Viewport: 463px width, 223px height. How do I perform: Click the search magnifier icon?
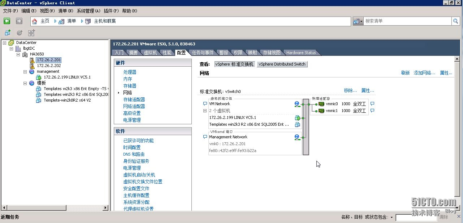(x=455, y=21)
